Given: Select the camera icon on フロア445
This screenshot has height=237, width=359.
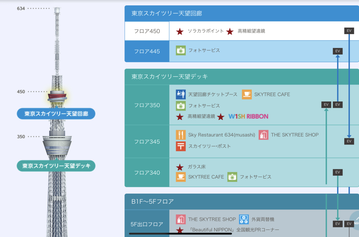Looking at the screenshot, I should pyautogui.click(x=181, y=51).
